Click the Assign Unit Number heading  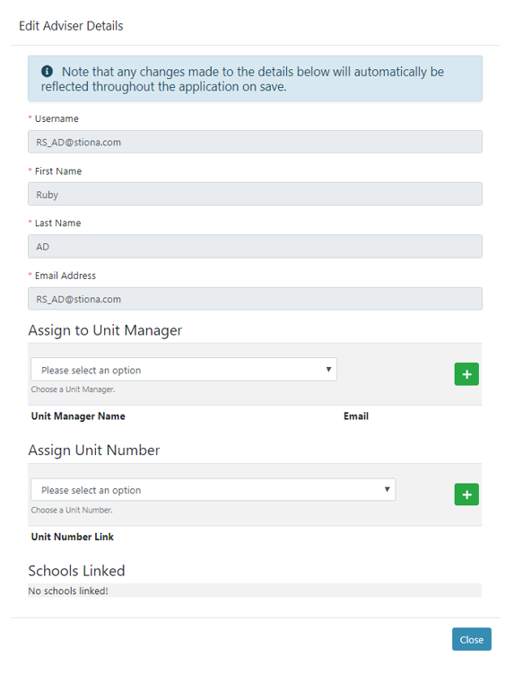[94, 450]
